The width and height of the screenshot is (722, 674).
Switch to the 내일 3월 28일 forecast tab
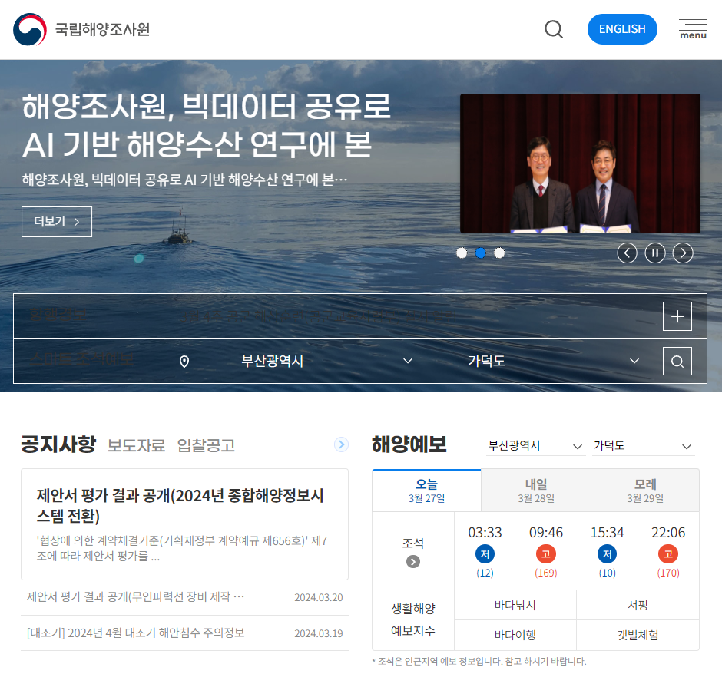pos(535,490)
